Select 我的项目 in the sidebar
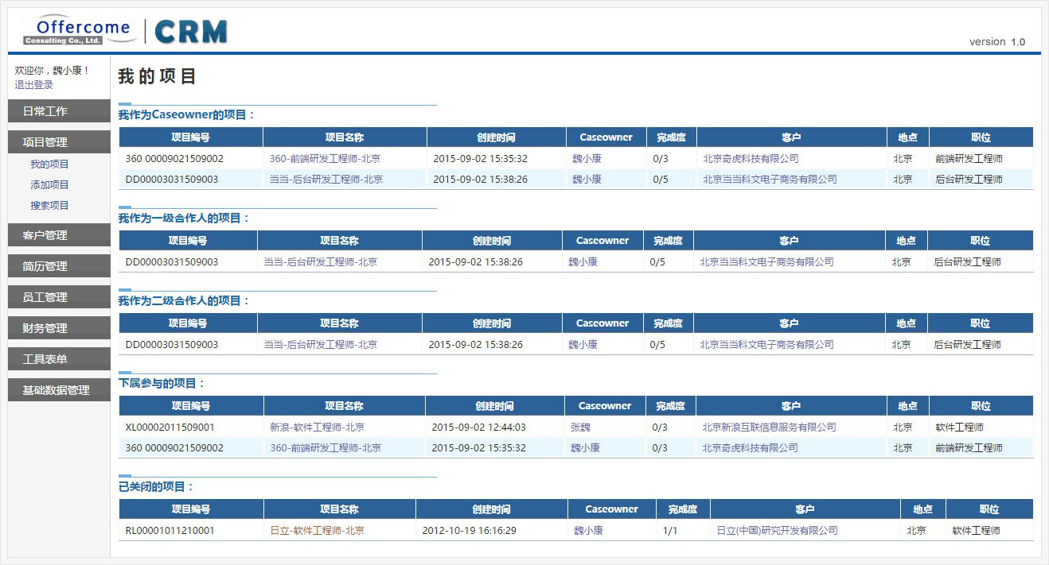The height and width of the screenshot is (565, 1049). 49,164
